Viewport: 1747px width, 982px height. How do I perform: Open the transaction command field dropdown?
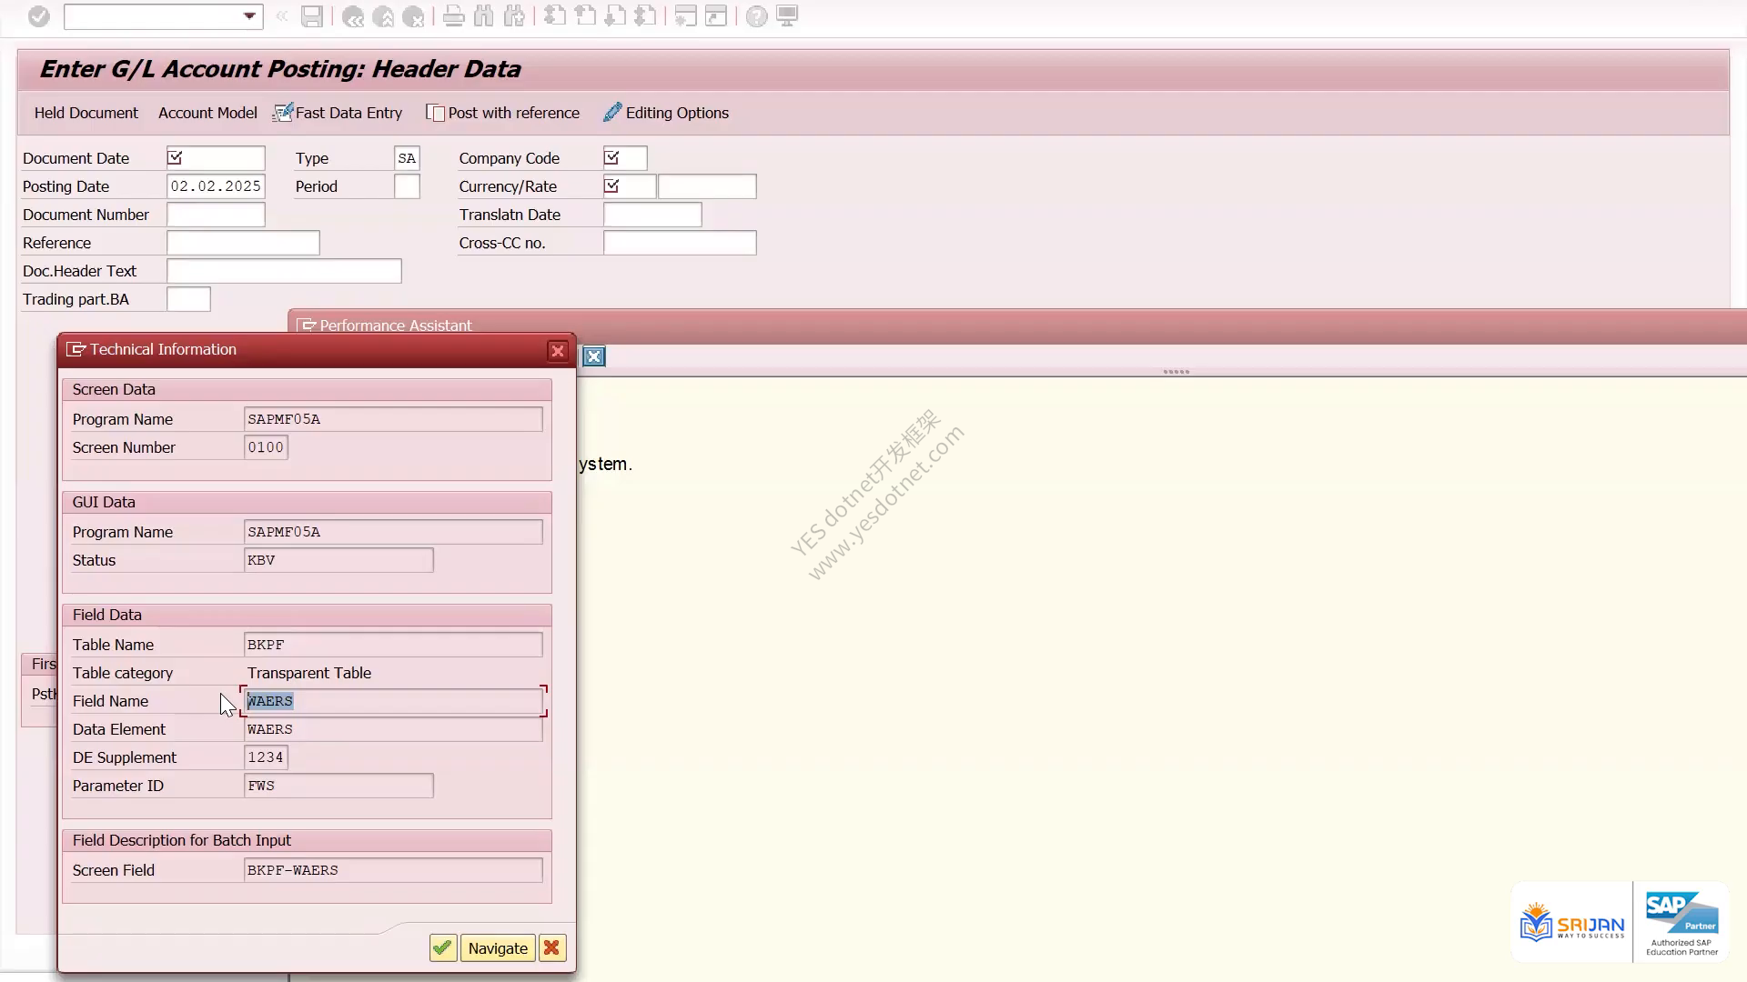[x=249, y=16]
